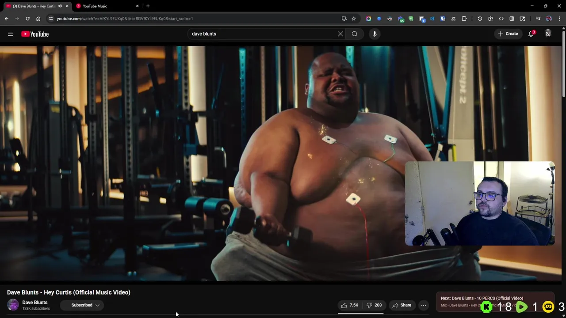Click the video title Hey Curtis text
This screenshot has width=566, height=318.
click(x=69, y=292)
